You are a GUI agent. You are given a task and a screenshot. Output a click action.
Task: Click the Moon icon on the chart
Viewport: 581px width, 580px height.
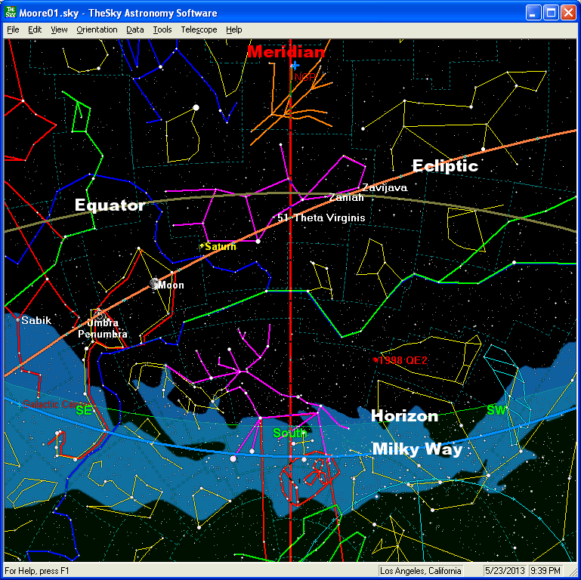point(156,284)
